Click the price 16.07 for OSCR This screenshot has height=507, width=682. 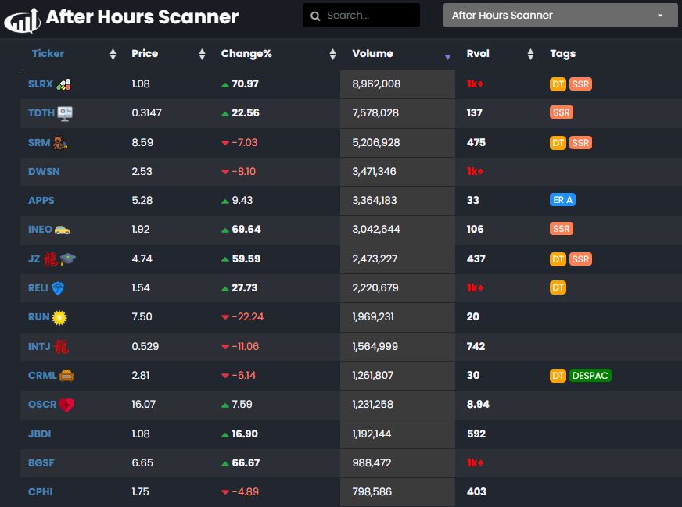(x=144, y=404)
